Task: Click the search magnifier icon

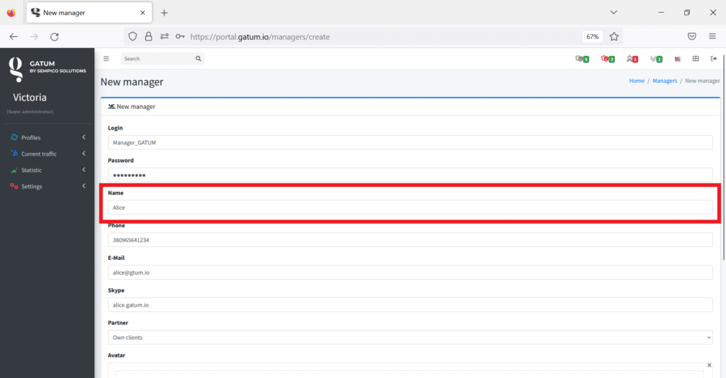Action: [199, 59]
